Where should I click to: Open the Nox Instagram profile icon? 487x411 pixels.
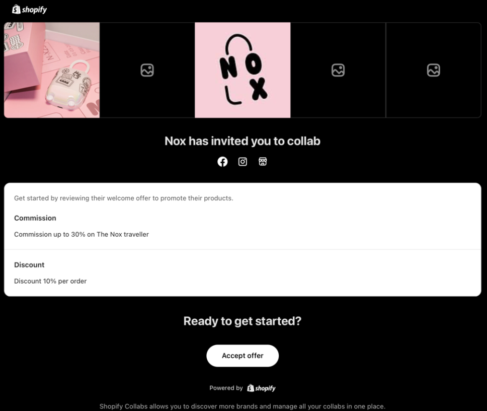pos(242,162)
